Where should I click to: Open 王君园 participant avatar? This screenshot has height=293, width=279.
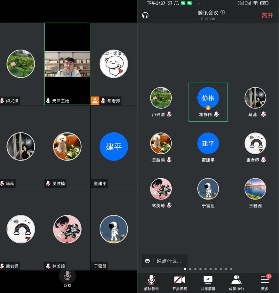(255, 189)
